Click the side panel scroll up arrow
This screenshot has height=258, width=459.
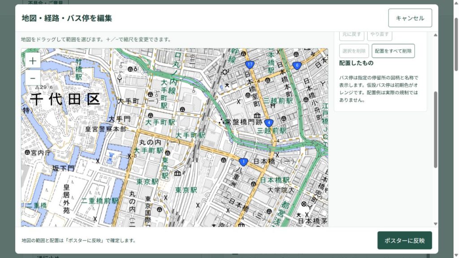click(435, 35)
